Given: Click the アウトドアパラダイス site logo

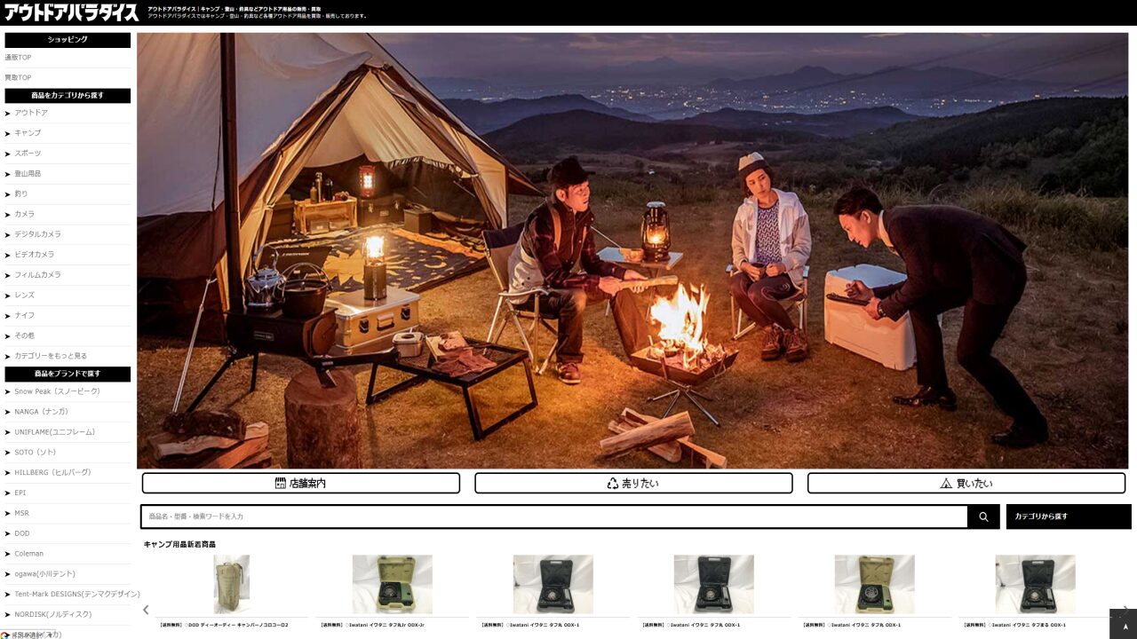Looking at the screenshot, I should 71,12.
